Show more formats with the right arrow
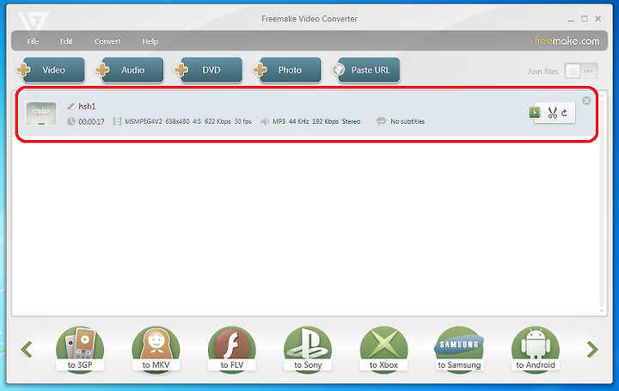Screen dimensions: 619x391 point(592,350)
